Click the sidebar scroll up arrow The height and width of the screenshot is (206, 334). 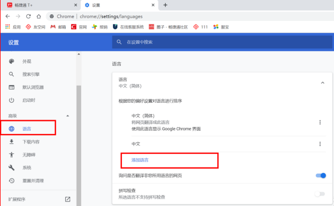[79, 54]
